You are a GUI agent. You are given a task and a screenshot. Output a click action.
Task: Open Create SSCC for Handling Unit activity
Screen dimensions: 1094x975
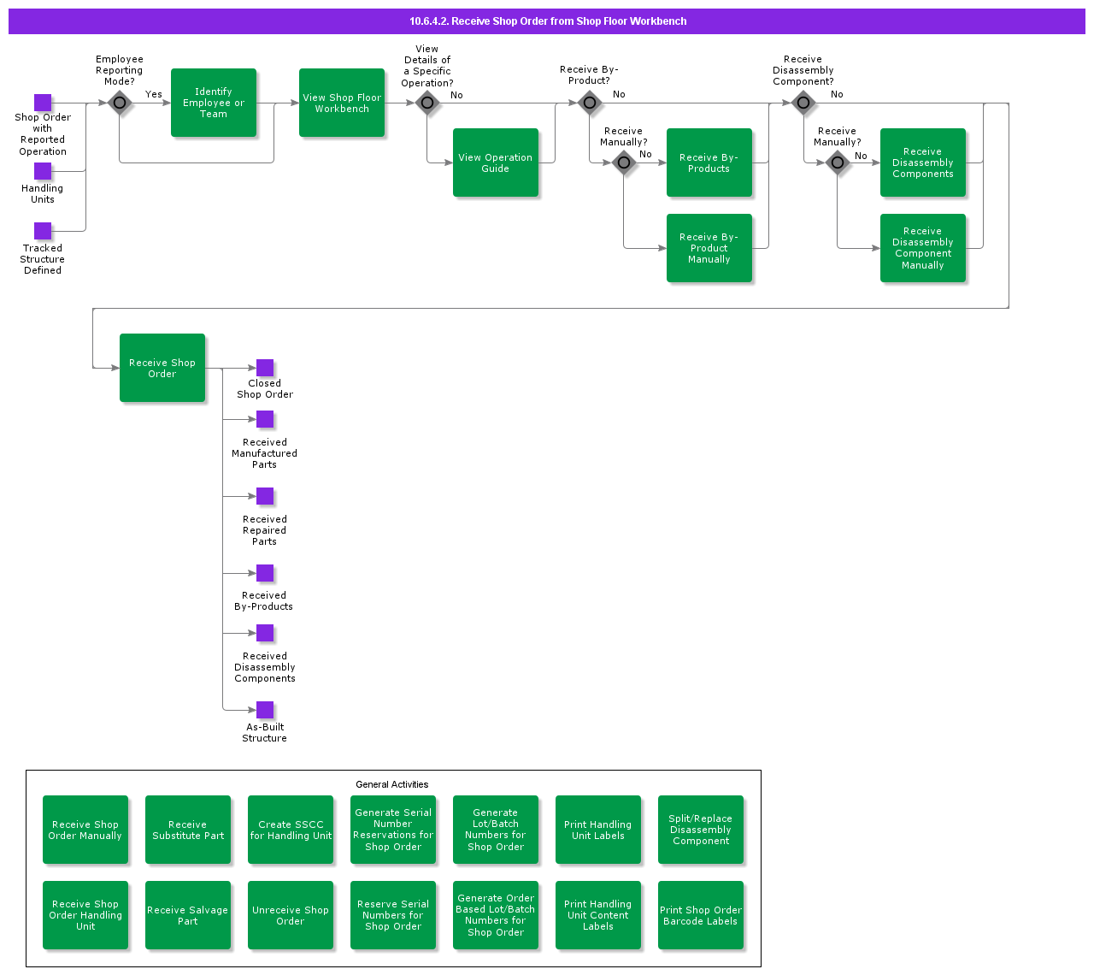pos(291,830)
